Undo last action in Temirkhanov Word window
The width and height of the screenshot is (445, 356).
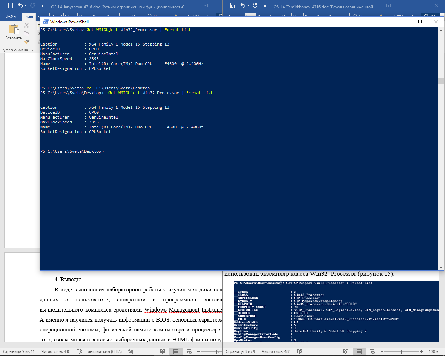pos(243,6)
